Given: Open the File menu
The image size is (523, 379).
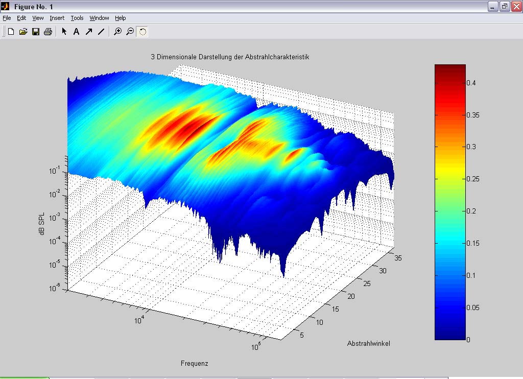Looking at the screenshot, I should click(7, 18).
